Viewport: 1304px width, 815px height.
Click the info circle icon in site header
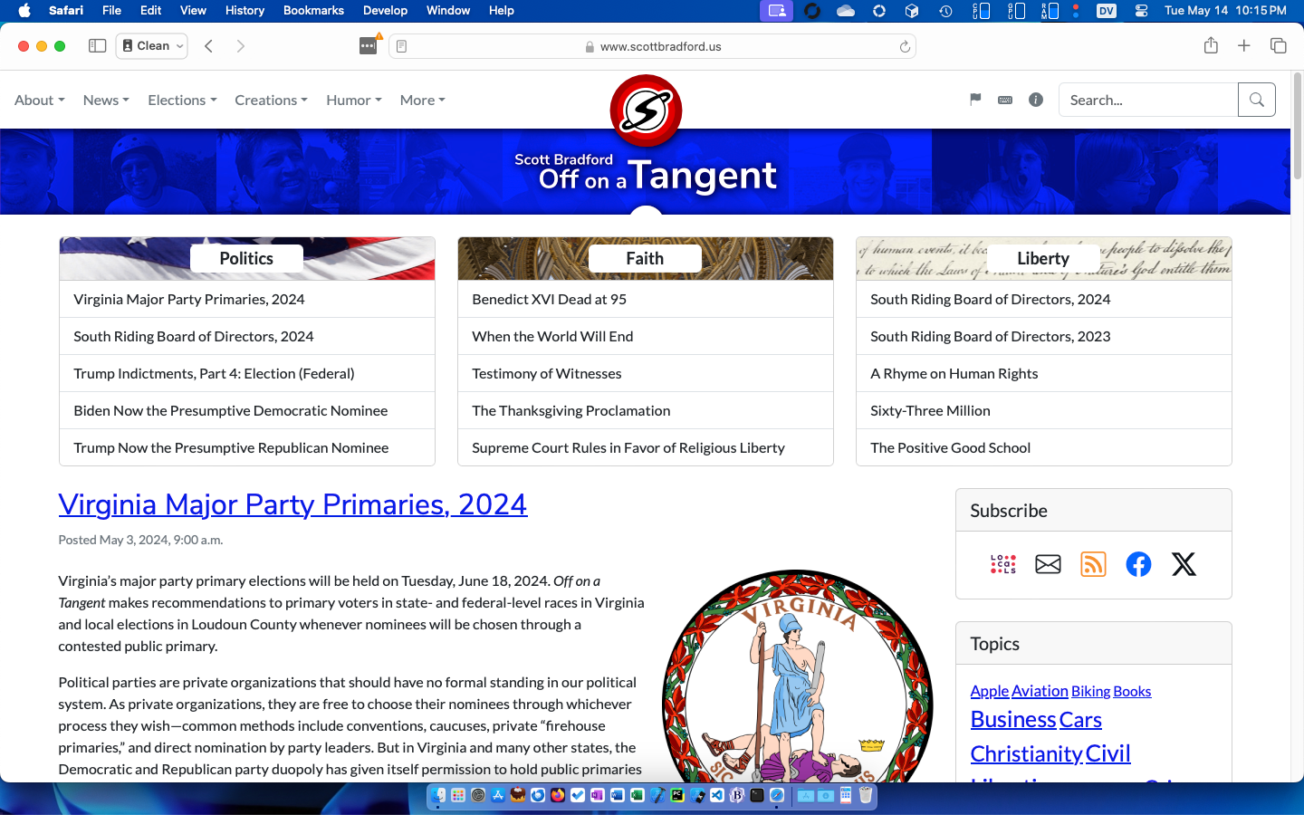[x=1036, y=100]
